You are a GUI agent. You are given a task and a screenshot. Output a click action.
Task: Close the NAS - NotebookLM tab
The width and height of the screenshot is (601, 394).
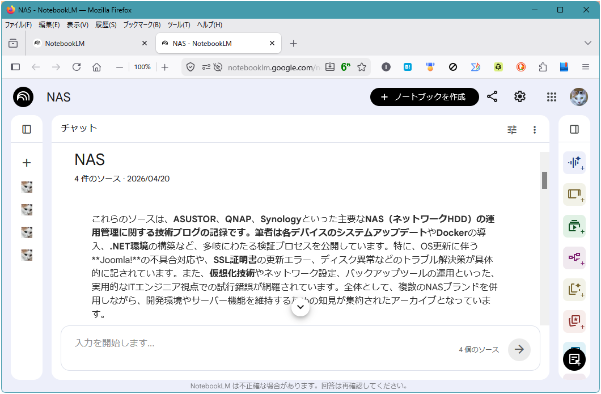272,43
